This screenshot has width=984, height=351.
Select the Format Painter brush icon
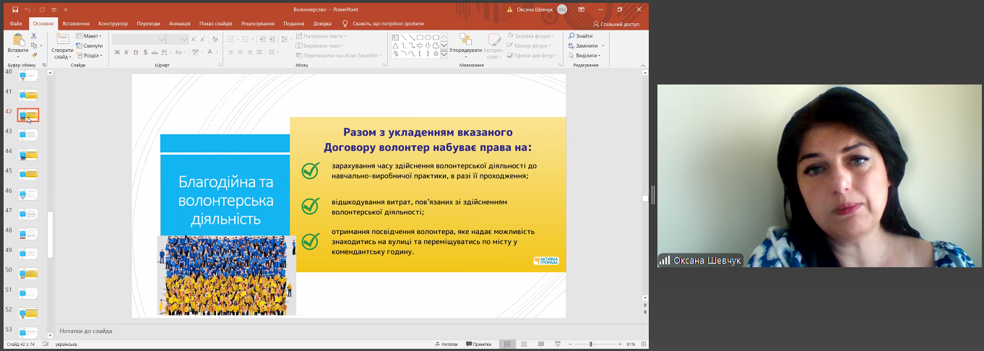(34, 55)
